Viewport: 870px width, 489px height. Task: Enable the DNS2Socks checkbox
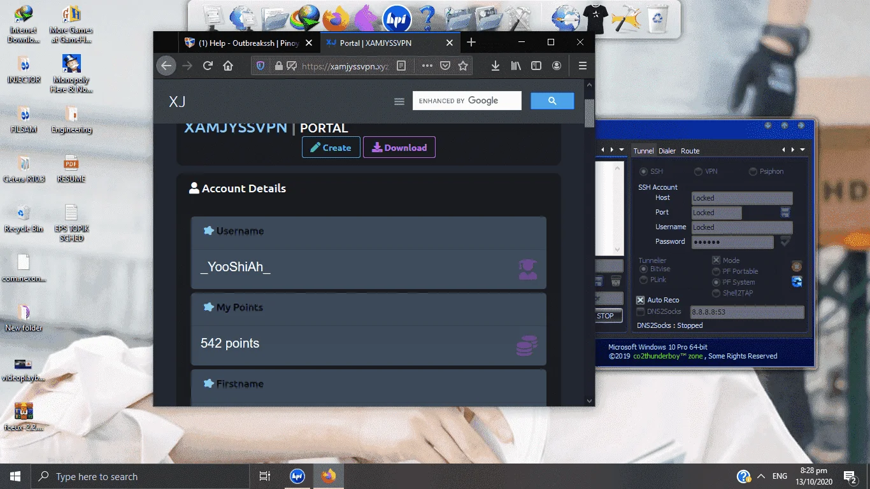point(641,311)
